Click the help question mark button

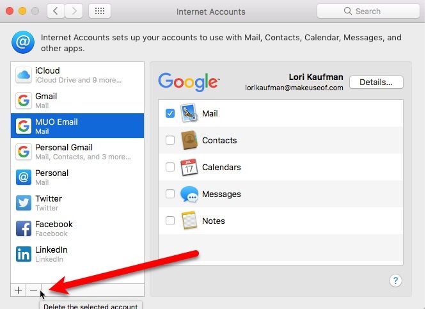click(x=395, y=280)
